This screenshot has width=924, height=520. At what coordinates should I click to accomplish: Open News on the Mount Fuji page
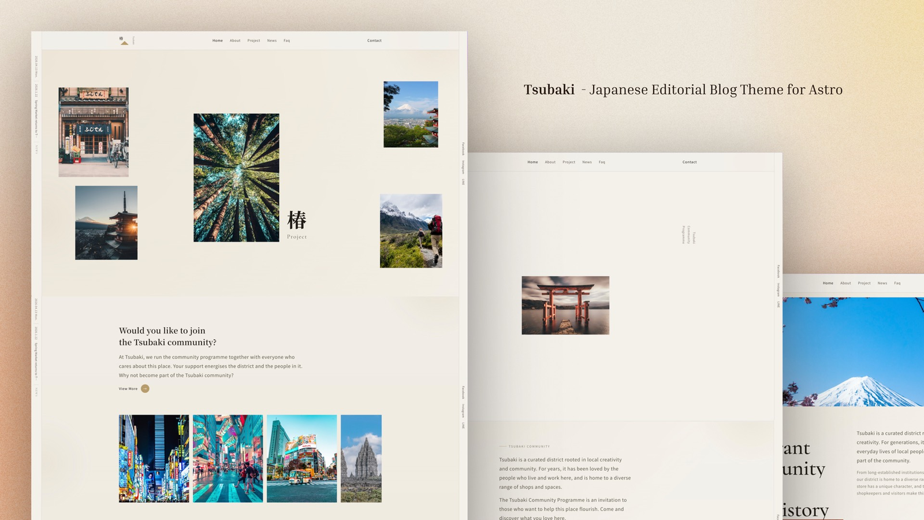pos(882,283)
